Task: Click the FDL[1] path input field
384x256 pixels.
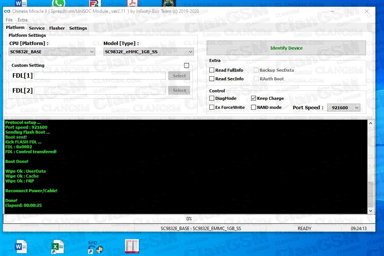Action: [100, 76]
